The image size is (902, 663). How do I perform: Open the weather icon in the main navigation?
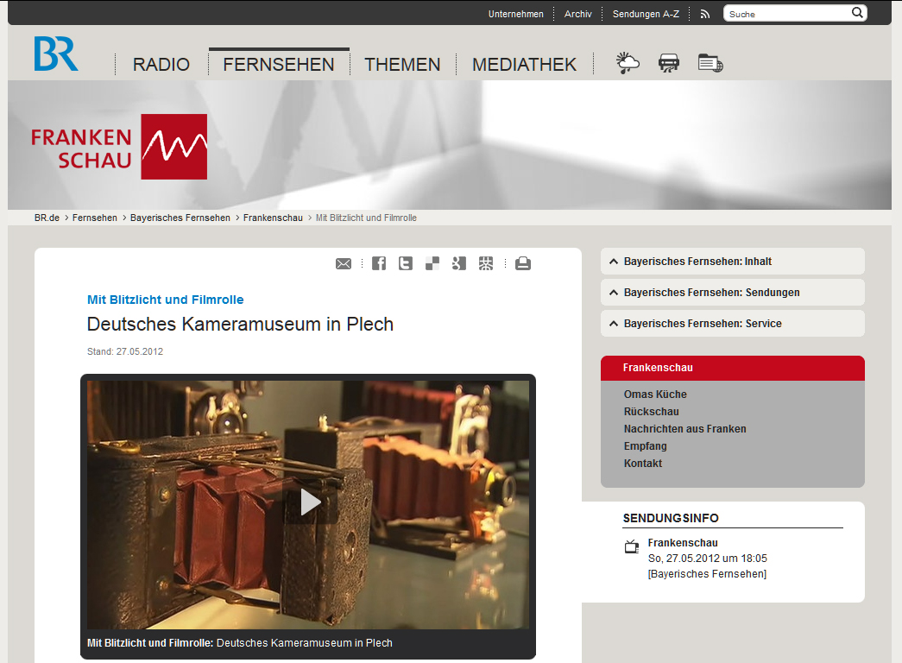627,63
